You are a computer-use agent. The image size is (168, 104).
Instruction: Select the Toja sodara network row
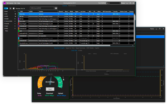pos(76,21)
